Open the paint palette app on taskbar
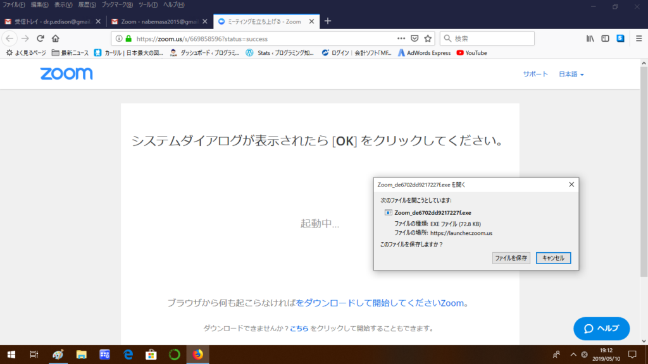 [58, 355]
